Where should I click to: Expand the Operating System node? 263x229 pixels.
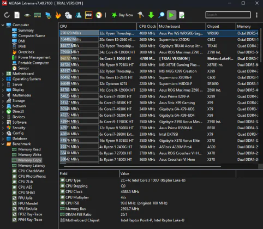3,79
